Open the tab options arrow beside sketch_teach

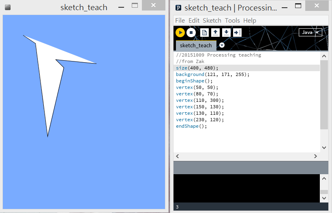coord(222,45)
